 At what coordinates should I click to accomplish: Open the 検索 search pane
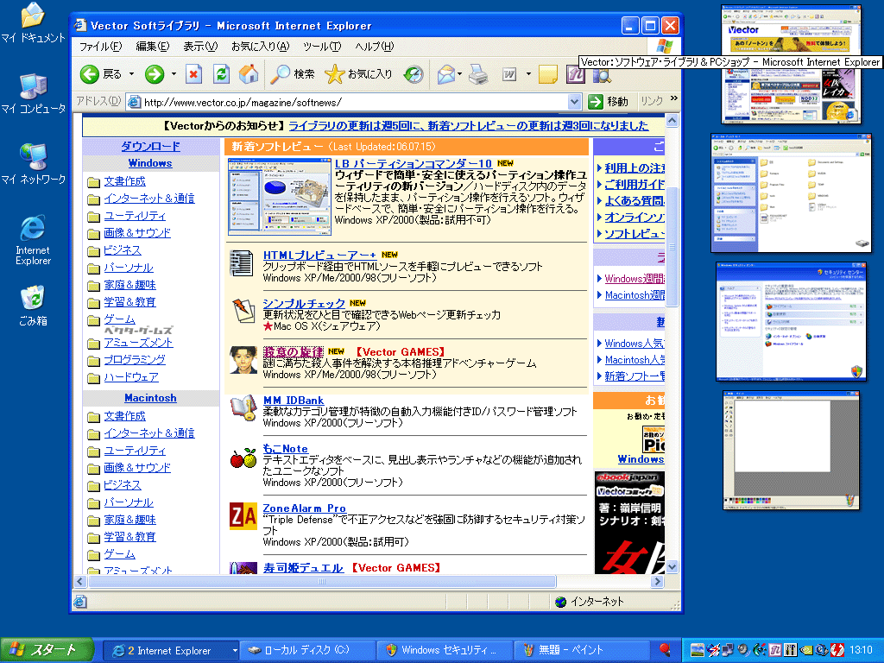[292, 74]
